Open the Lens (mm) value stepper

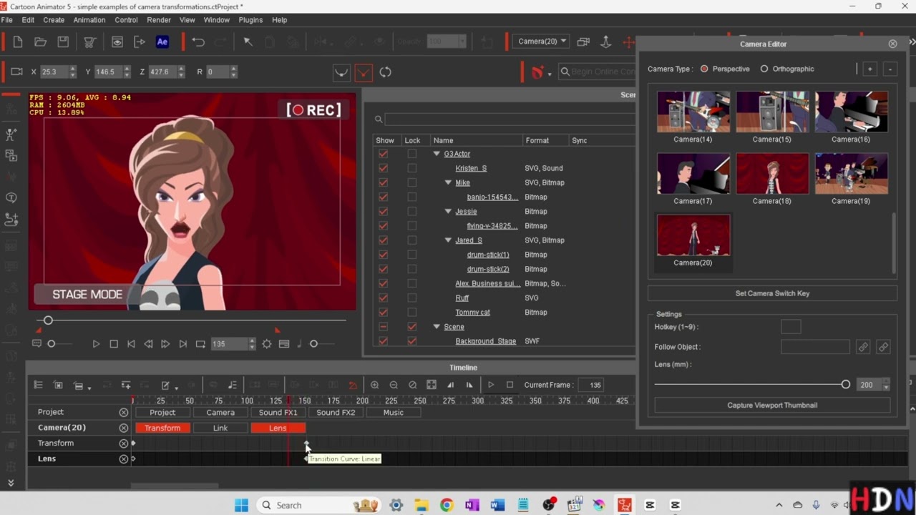coord(886,385)
